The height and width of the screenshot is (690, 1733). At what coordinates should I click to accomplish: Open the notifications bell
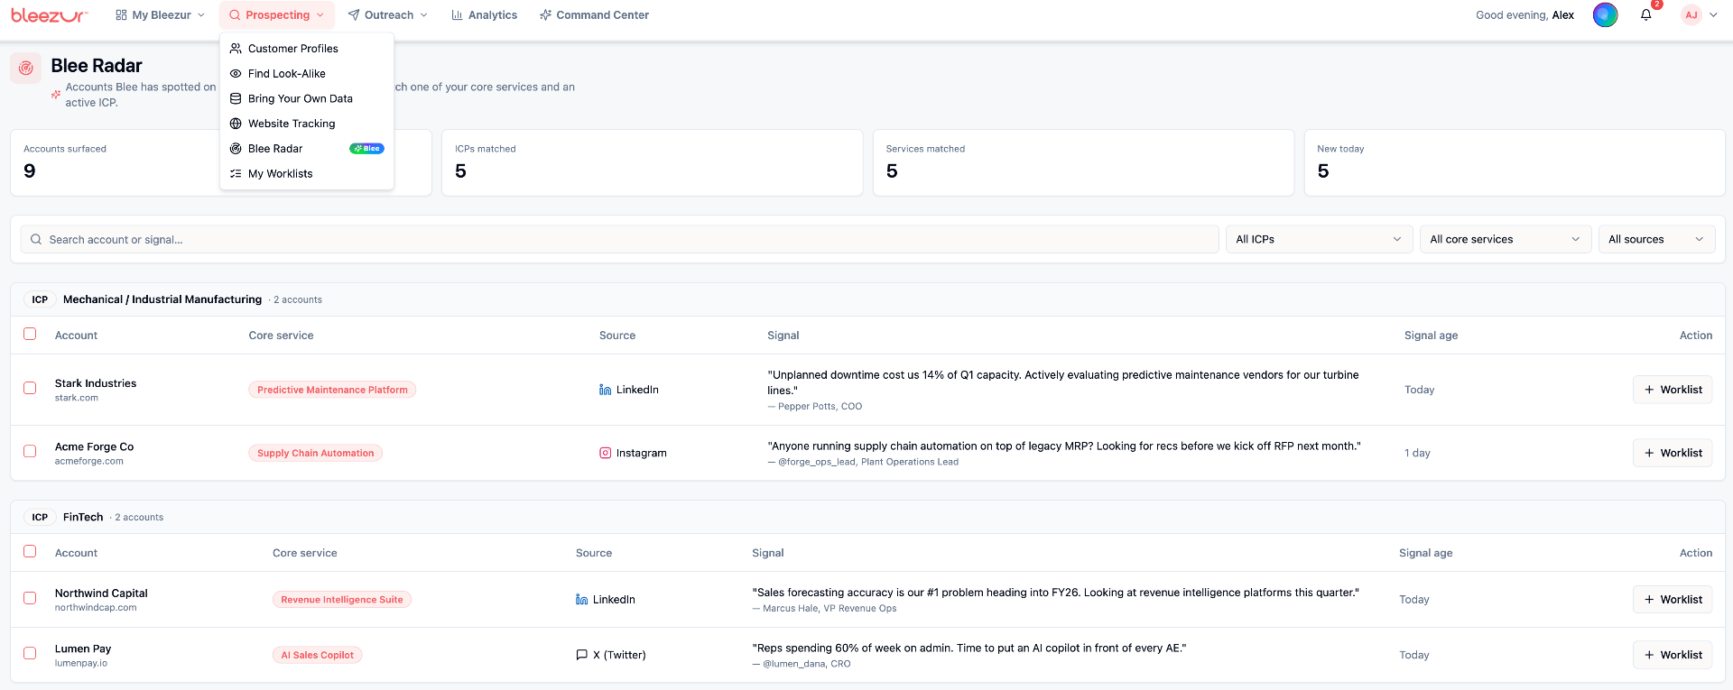coord(1646,15)
